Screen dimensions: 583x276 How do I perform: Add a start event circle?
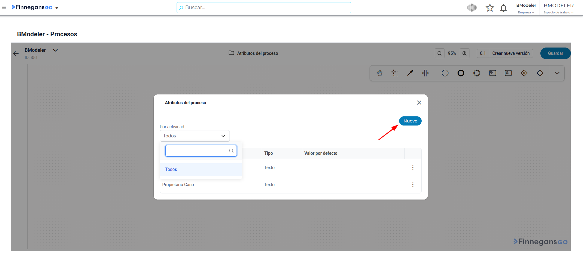[445, 73]
